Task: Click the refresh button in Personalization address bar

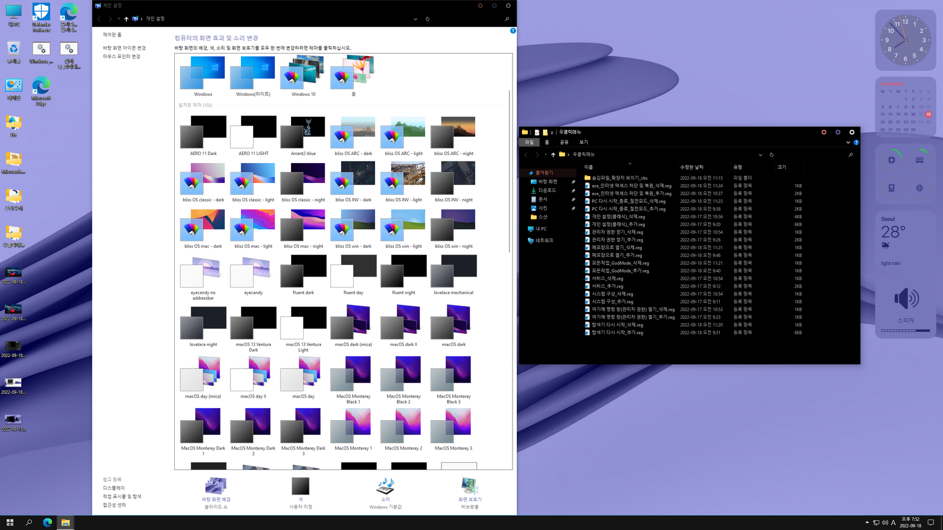Action: [x=427, y=19]
